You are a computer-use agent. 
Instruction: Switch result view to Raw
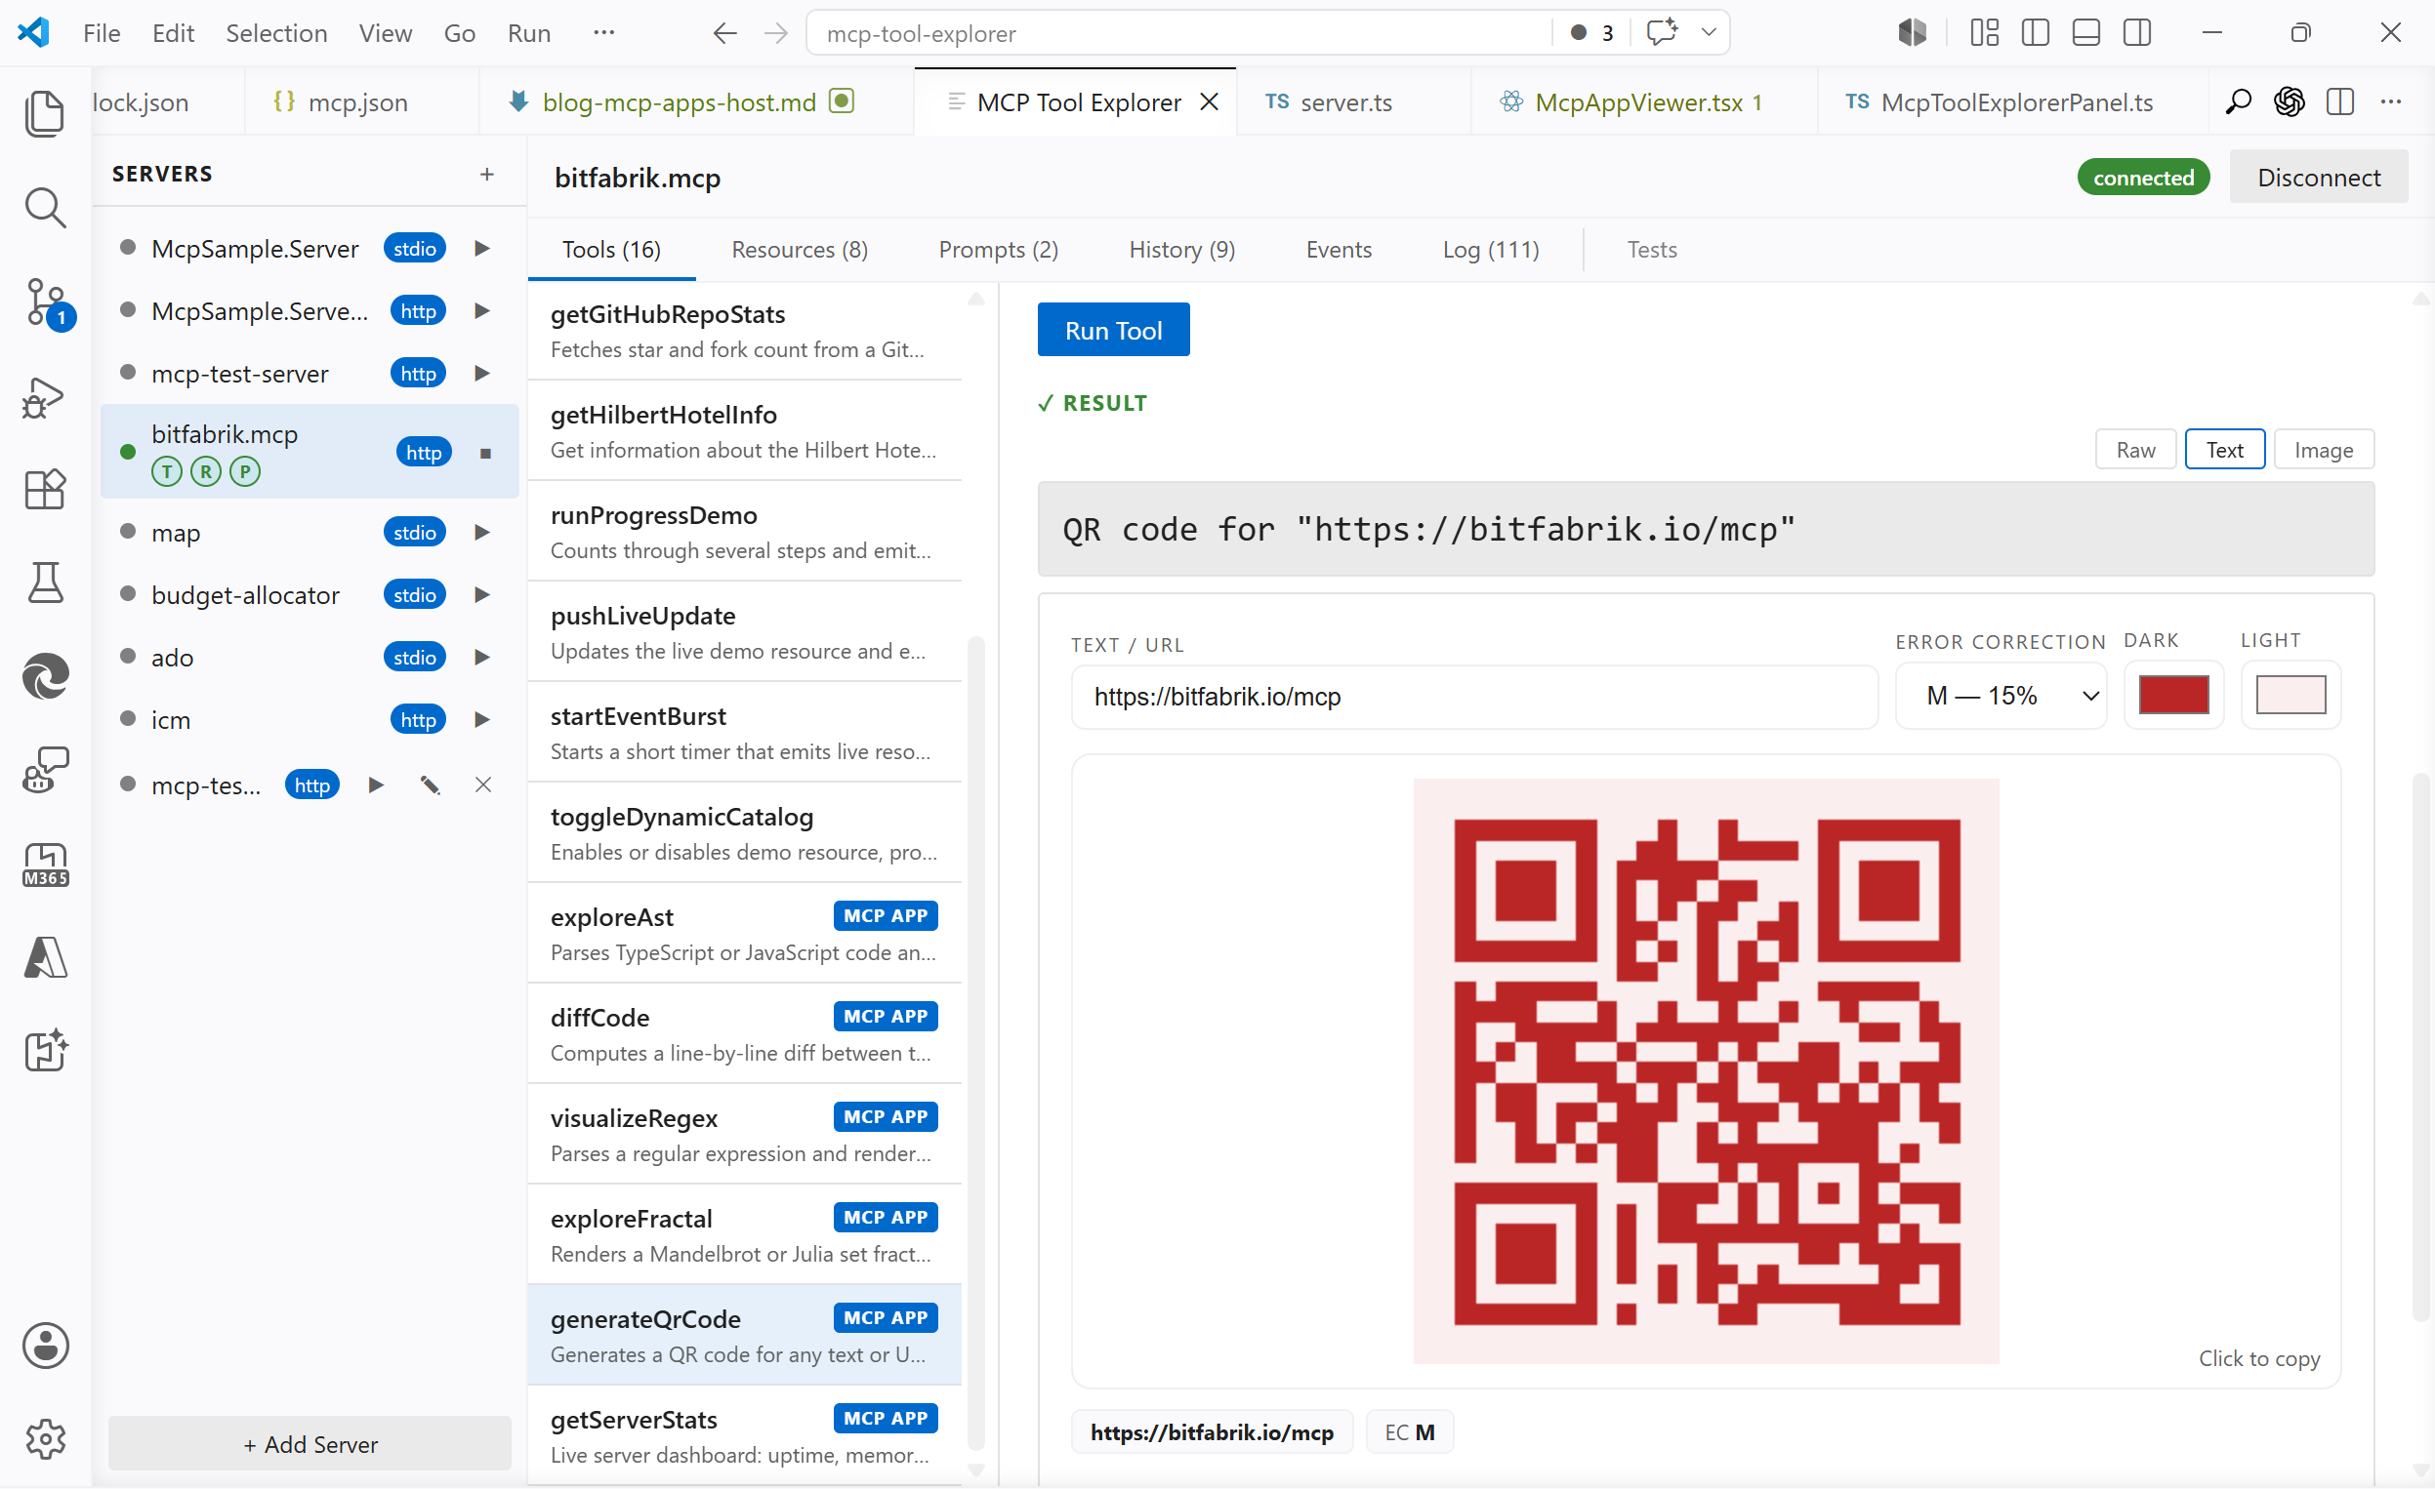pyautogui.click(x=2135, y=449)
